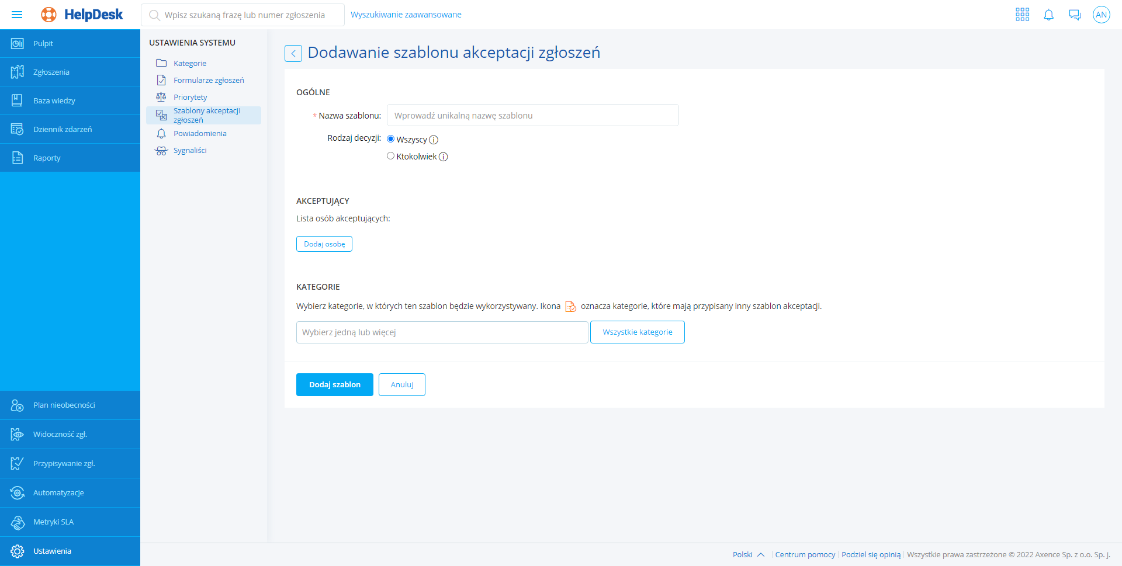Image resolution: width=1122 pixels, height=566 pixels.
Task: Open the Polski language selector
Action: 748,554
